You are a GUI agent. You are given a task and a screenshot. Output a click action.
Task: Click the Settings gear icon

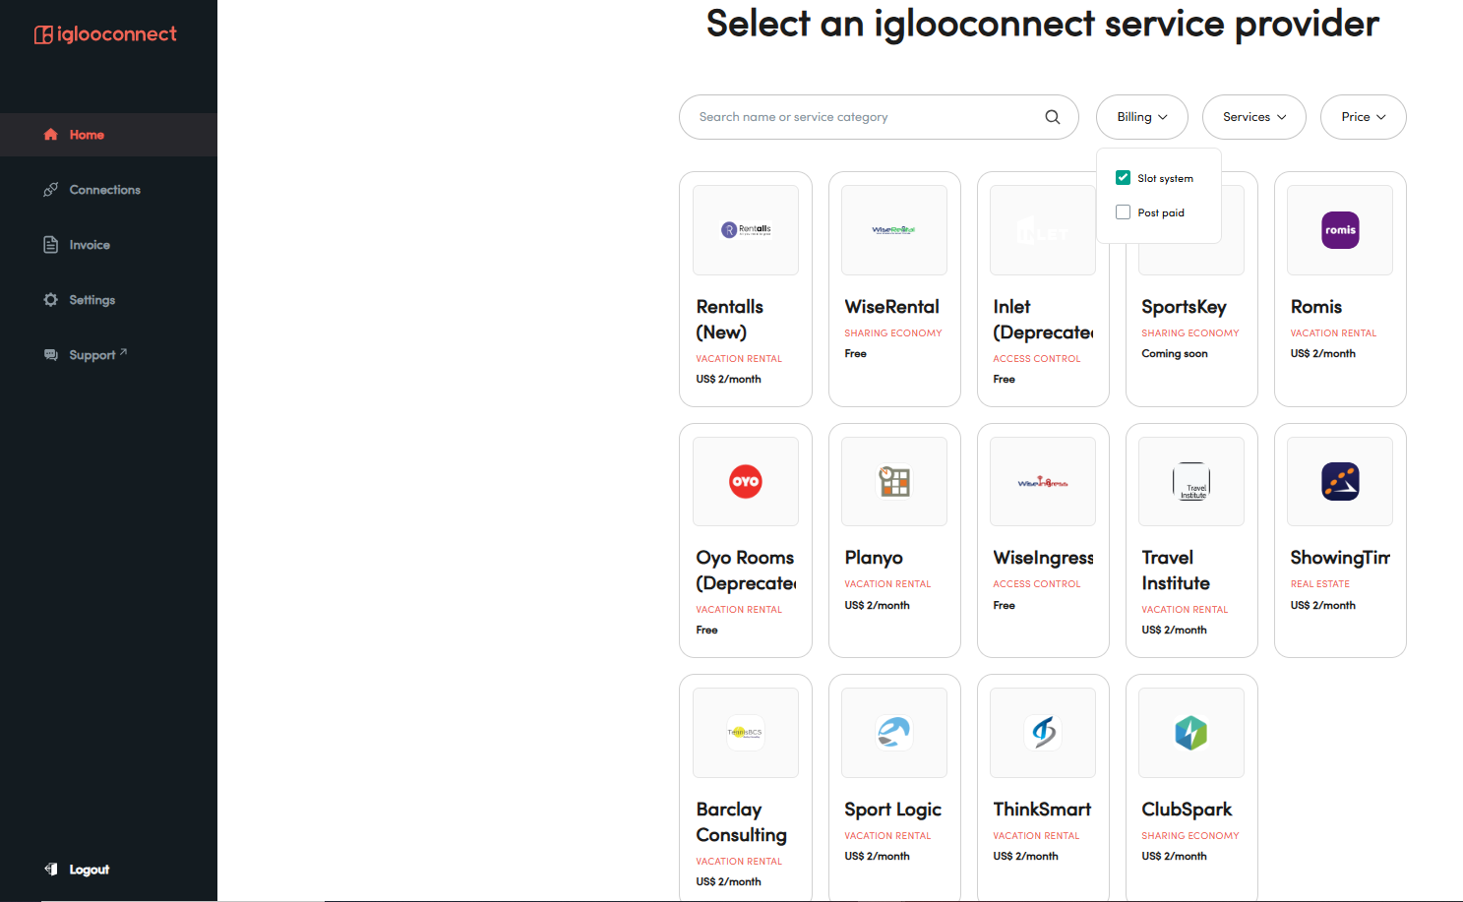tap(51, 300)
